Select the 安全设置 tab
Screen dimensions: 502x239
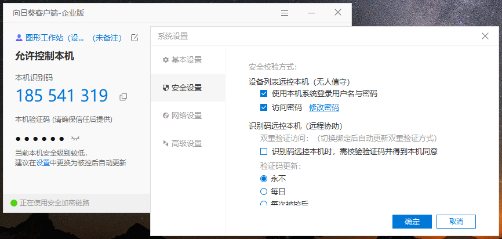click(x=188, y=88)
